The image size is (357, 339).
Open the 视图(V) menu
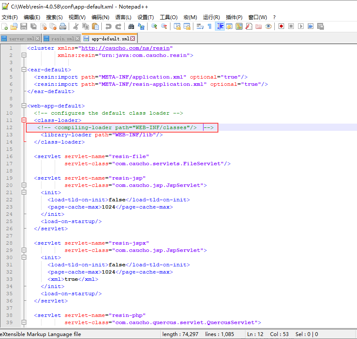point(77,17)
